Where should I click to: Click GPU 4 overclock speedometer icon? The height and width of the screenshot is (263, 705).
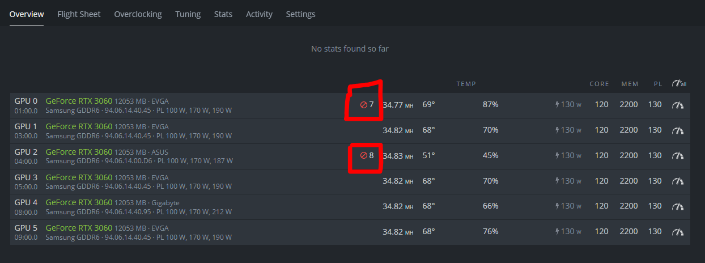(x=678, y=206)
